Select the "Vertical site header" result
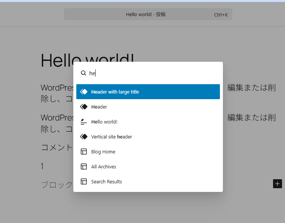The image size is (285, 223). [111, 137]
